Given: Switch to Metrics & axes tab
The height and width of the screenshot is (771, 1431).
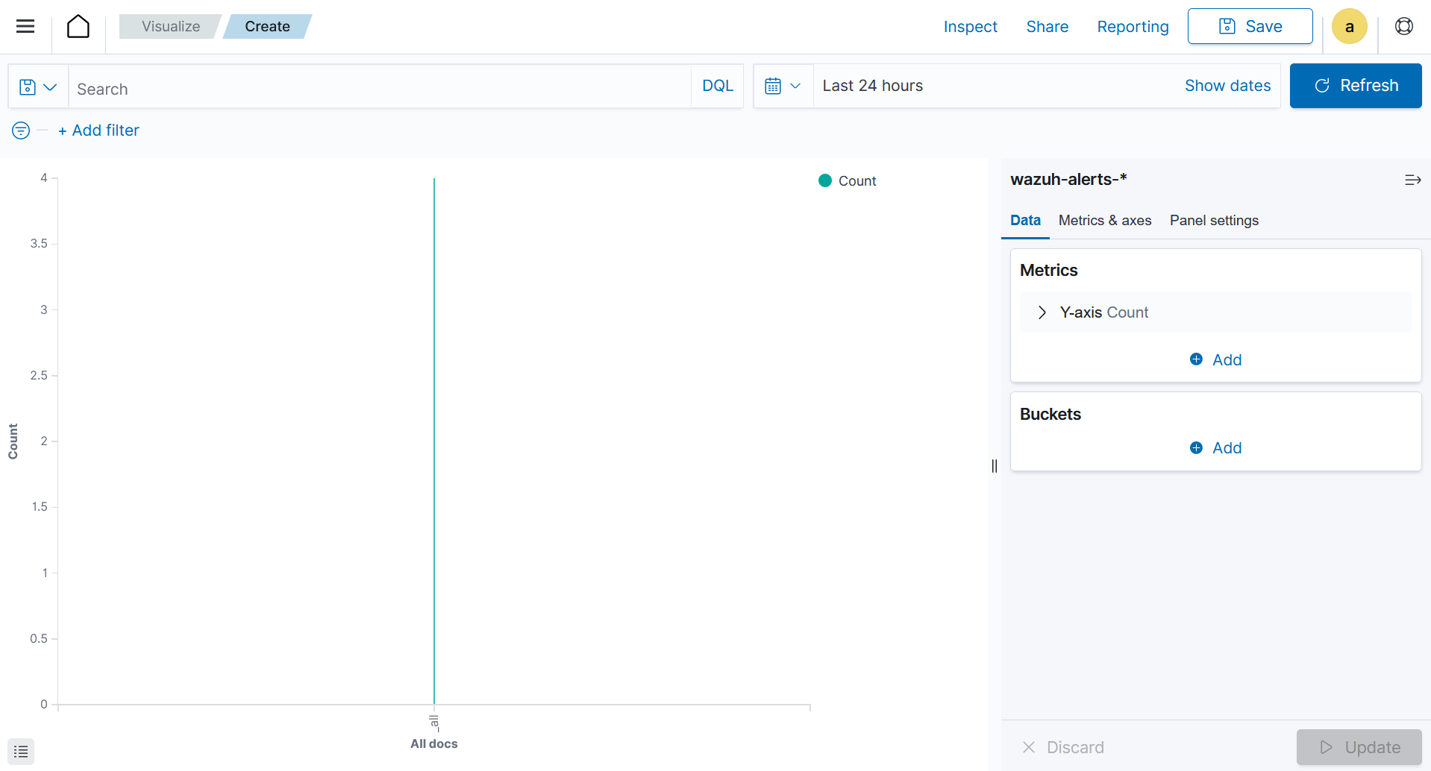Looking at the screenshot, I should point(1104,220).
